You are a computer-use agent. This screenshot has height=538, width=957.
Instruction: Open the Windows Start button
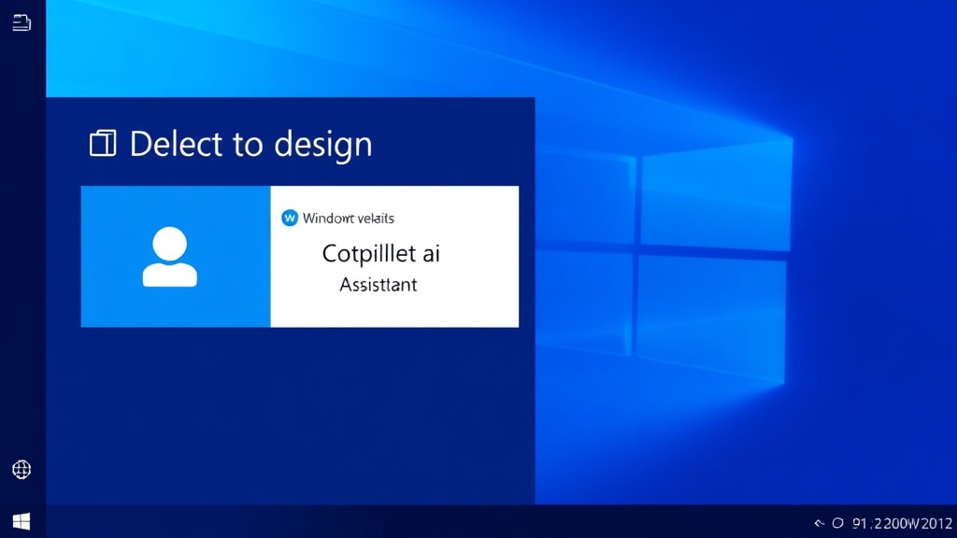coord(21,519)
